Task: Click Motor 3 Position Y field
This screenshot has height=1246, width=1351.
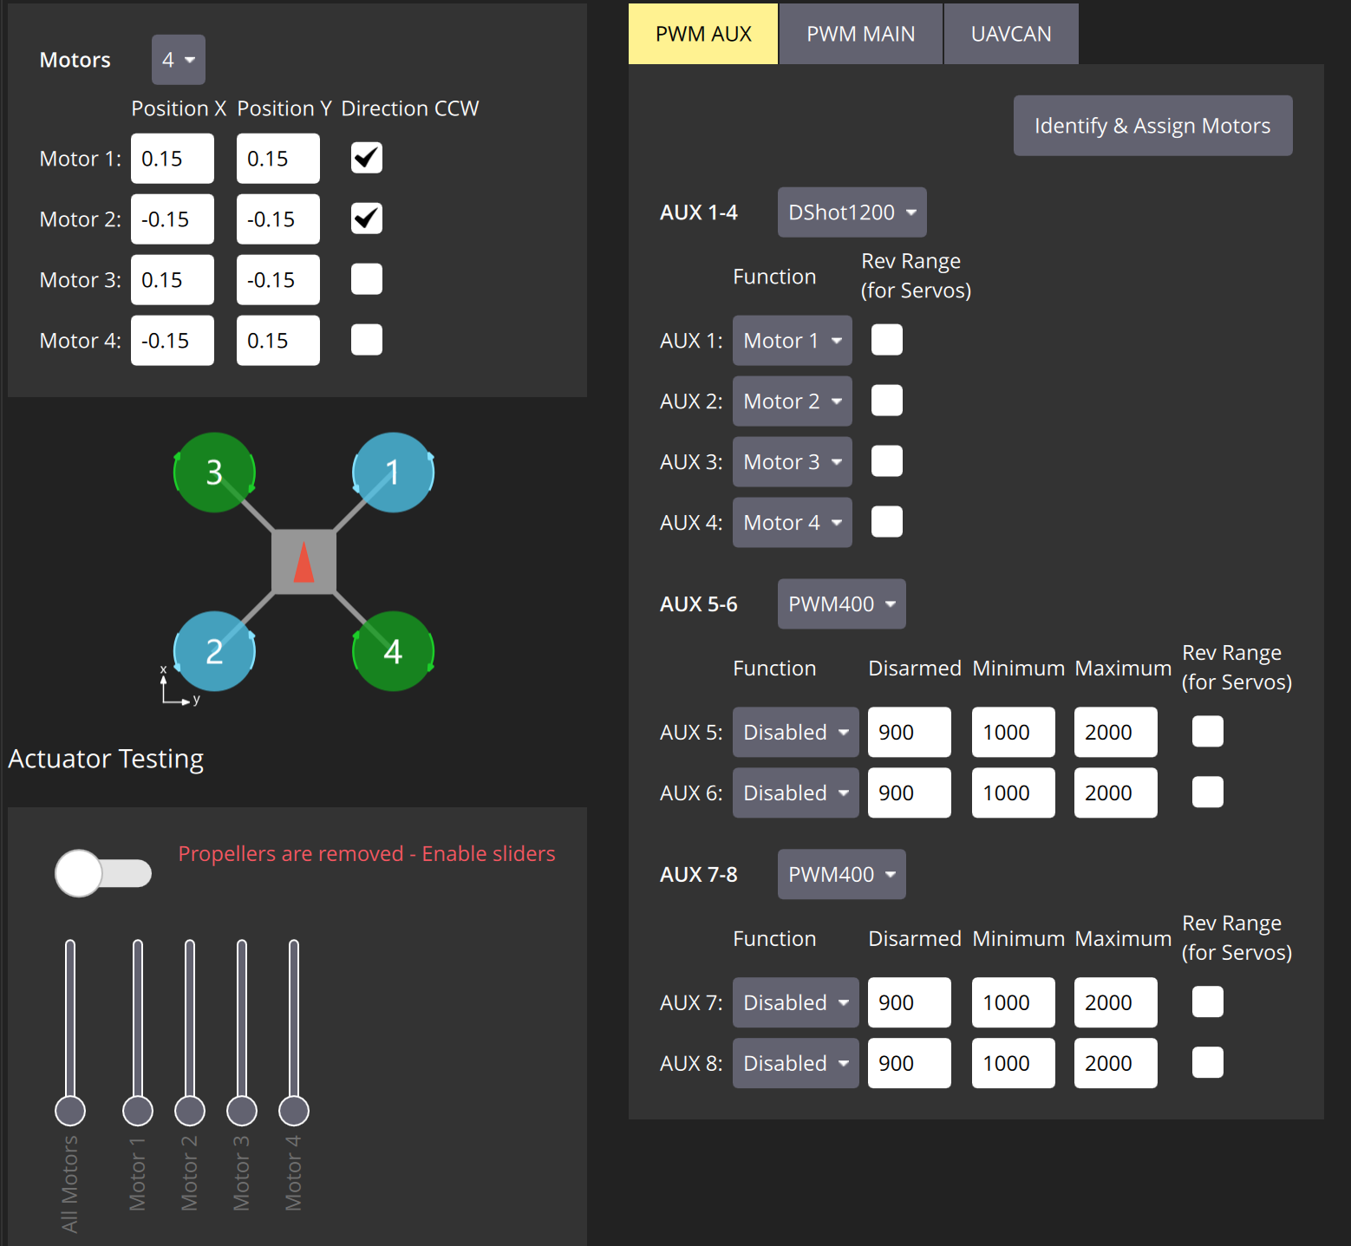Action: pos(278,280)
